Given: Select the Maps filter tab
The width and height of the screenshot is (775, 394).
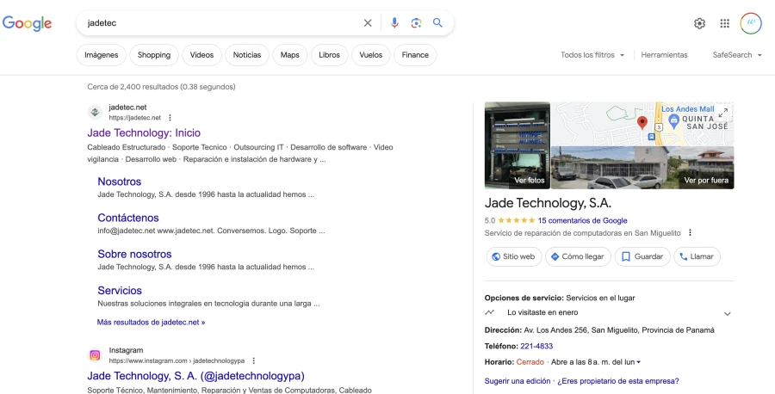Looking at the screenshot, I should 289,55.
